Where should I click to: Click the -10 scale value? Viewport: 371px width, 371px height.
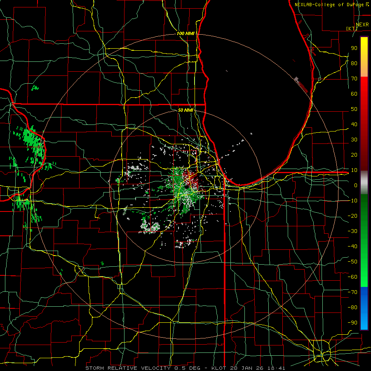[x=352, y=201]
